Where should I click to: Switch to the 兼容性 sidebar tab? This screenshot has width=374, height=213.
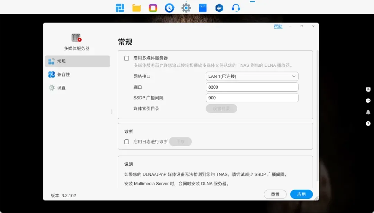[x=63, y=75]
